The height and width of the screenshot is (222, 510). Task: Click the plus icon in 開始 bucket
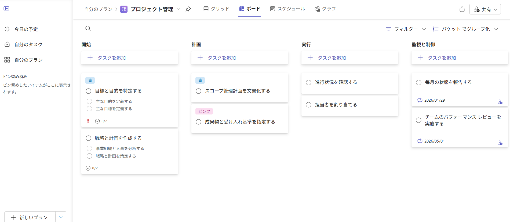coord(90,58)
